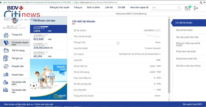Open Điều khoản và điều kiện dịch vụ
Image resolution: width=206 pixels, height=107 pixels.
click(18, 104)
